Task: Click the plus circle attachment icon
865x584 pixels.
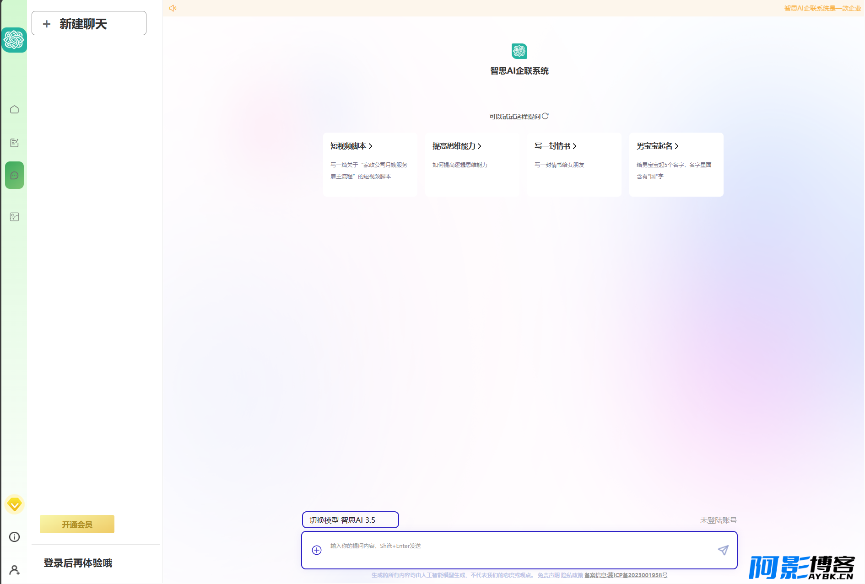Action: (x=317, y=550)
